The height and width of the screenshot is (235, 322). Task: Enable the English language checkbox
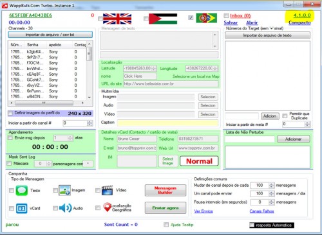(x=100, y=19)
